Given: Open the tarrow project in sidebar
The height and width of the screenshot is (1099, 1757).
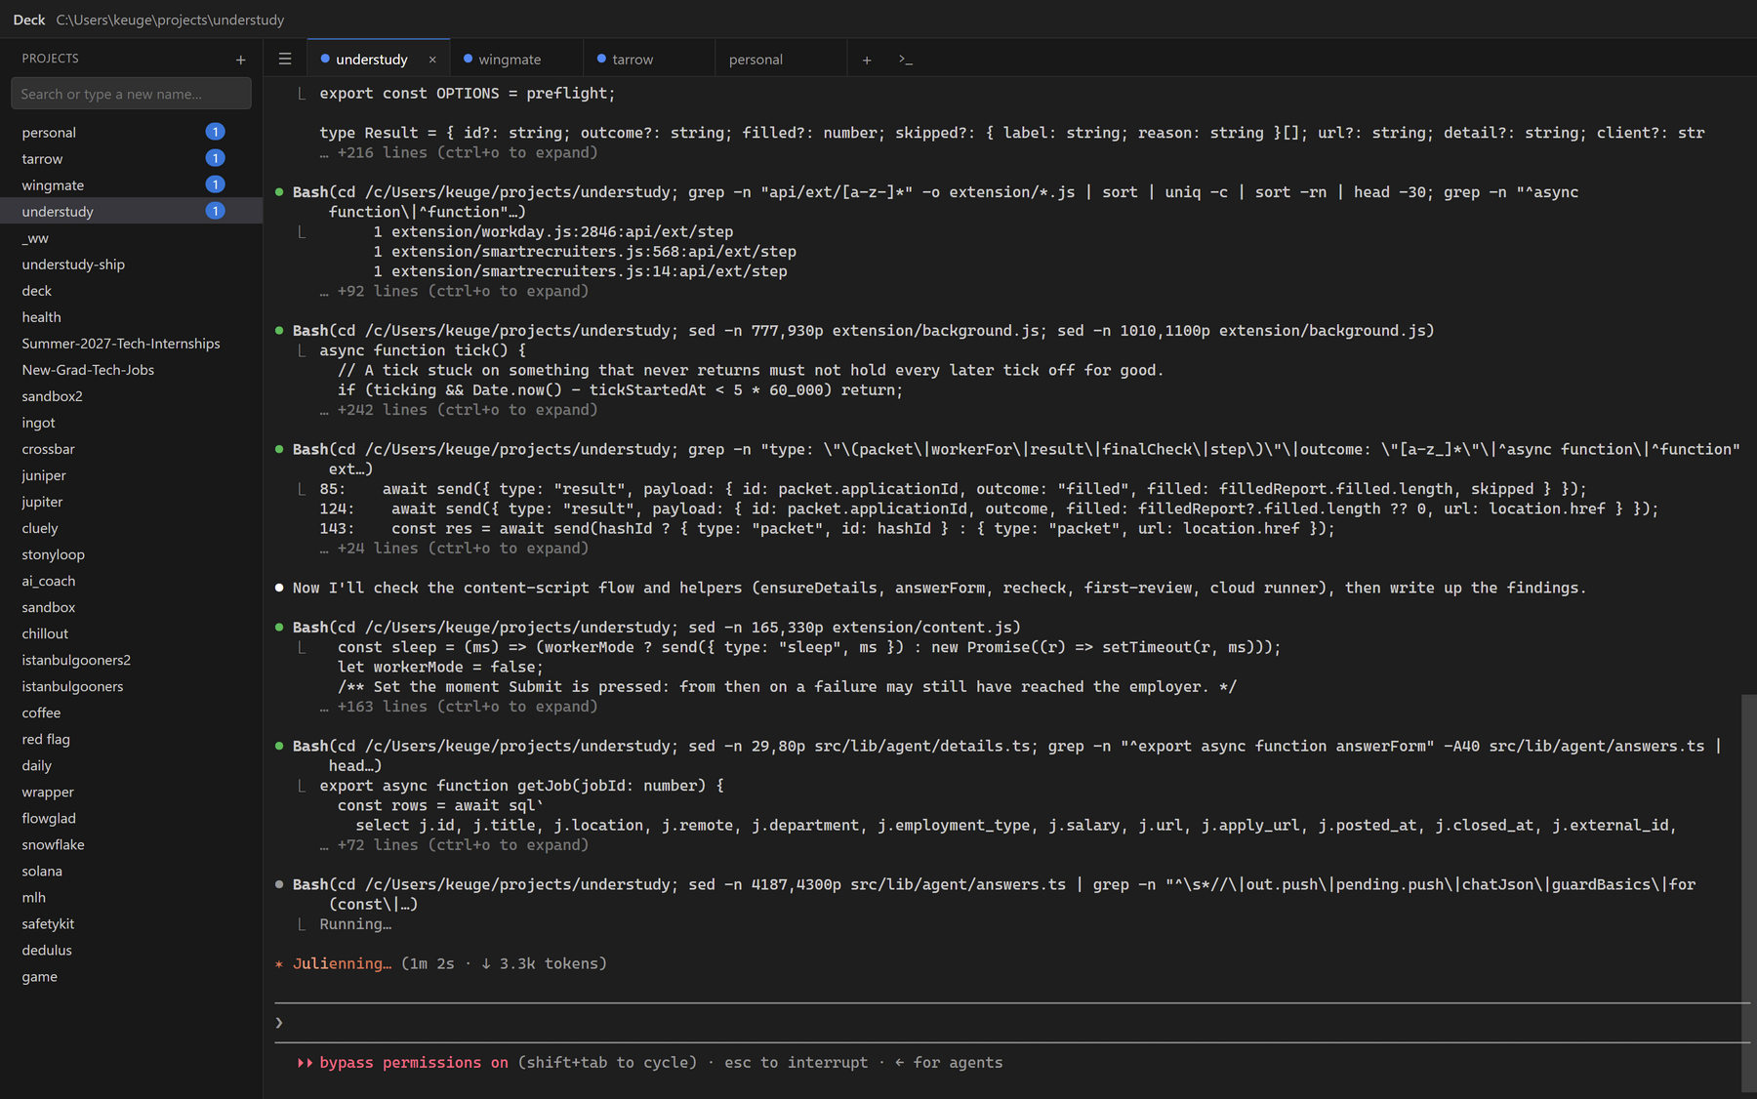Looking at the screenshot, I should point(131,158).
